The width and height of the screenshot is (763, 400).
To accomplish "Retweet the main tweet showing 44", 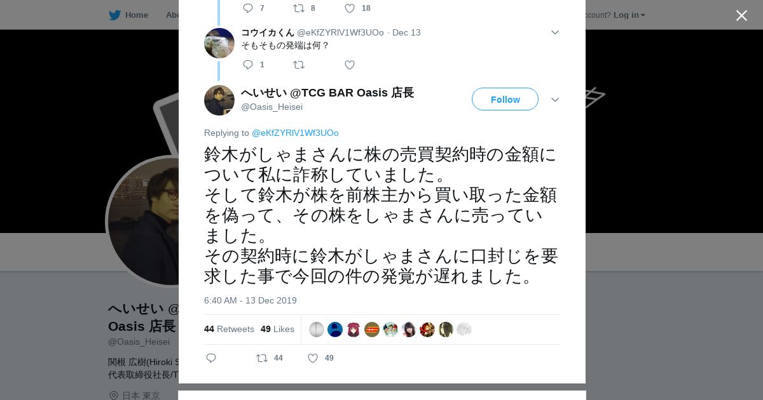I will tap(262, 358).
